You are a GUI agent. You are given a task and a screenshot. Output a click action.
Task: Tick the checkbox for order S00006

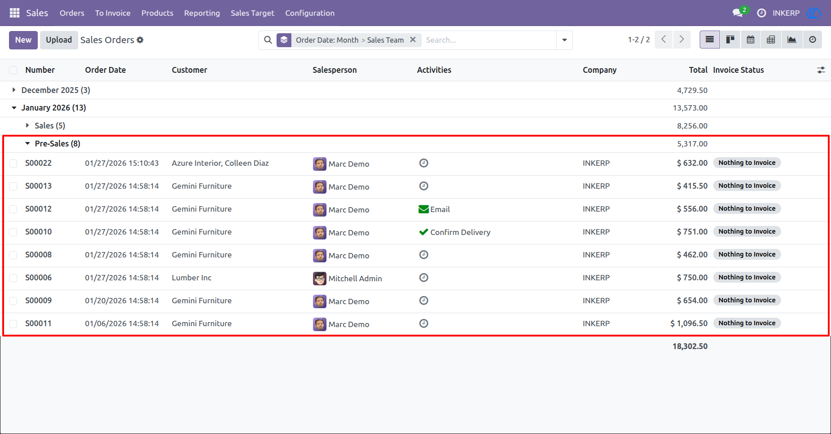pyautogui.click(x=13, y=278)
